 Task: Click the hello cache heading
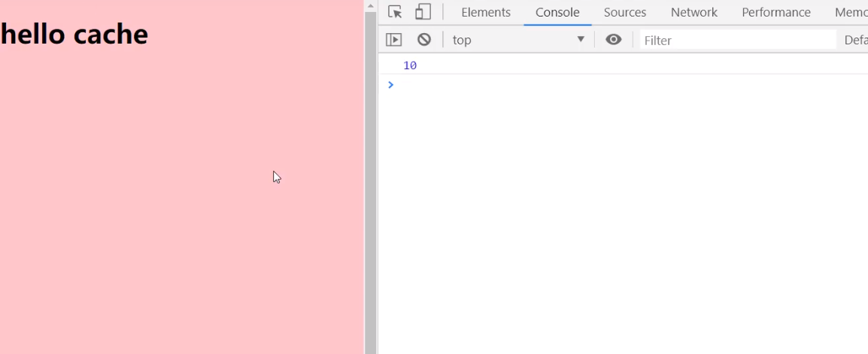point(74,35)
